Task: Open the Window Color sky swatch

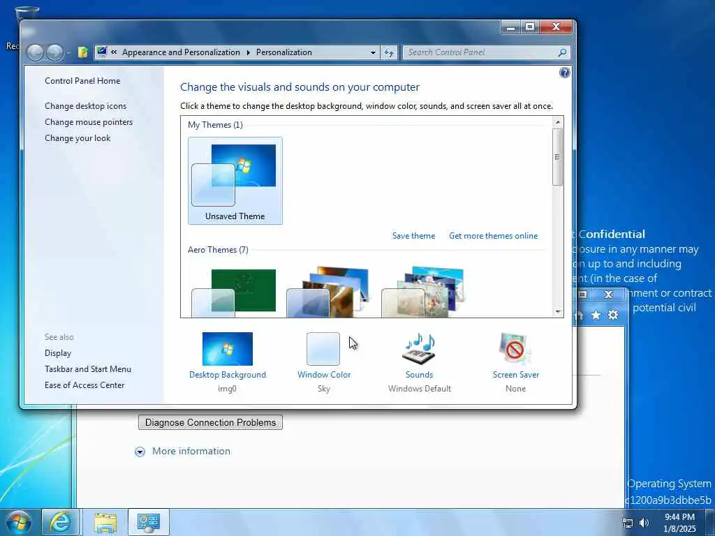Action: click(x=323, y=349)
